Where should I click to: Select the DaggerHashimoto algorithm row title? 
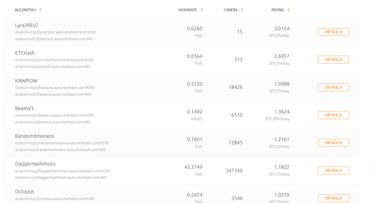[x=35, y=164]
